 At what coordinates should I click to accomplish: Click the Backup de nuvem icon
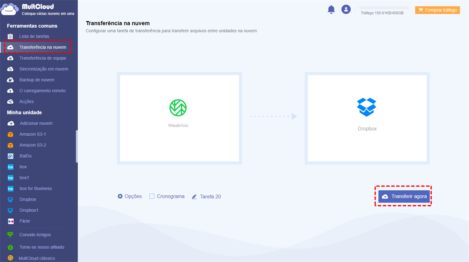tap(11, 80)
